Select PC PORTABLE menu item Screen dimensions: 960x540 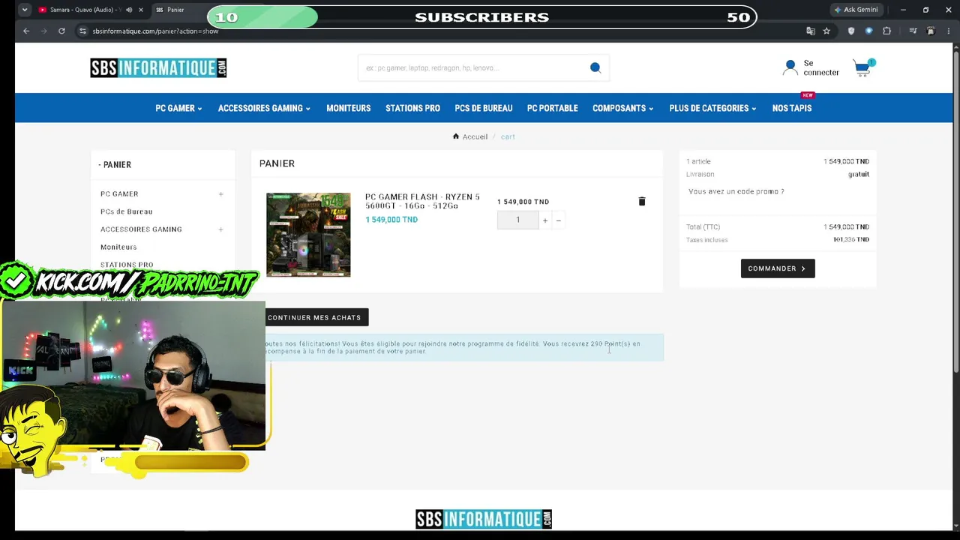point(553,108)
